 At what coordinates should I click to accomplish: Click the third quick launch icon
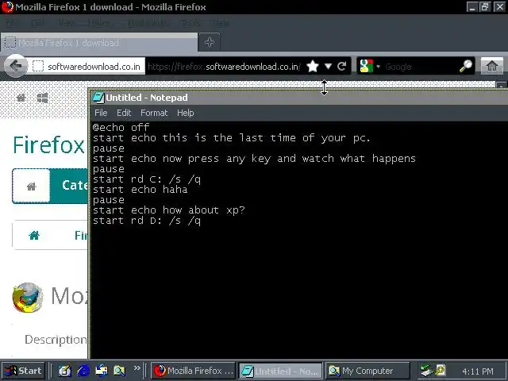tap(102, 371)
